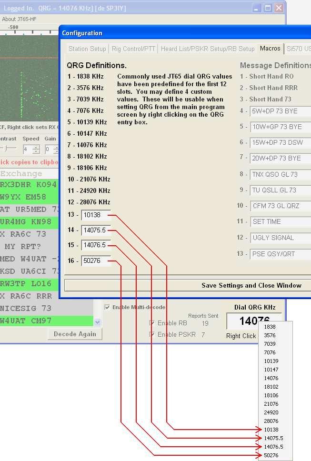Open About JT65-HF menu

click(x=19, y=19)
